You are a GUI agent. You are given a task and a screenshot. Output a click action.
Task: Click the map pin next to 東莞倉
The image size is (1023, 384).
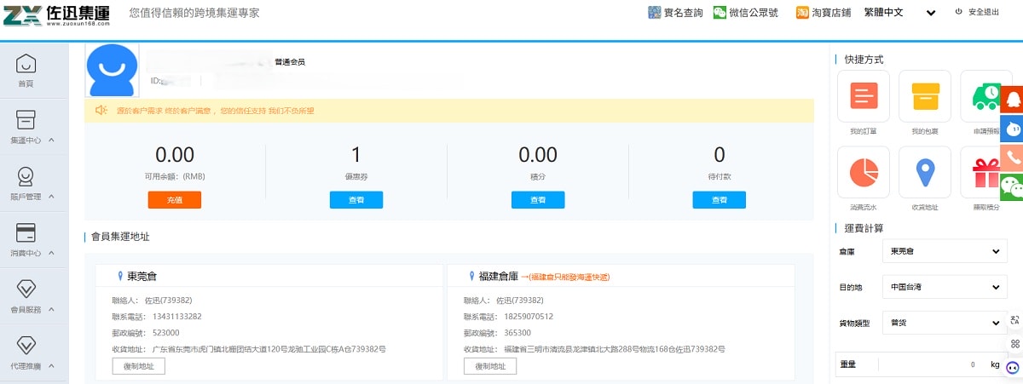pos(121,277)
